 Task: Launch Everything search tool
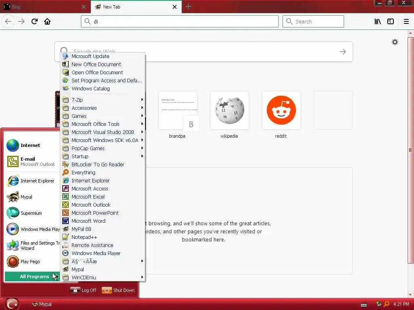pos(103,172)
